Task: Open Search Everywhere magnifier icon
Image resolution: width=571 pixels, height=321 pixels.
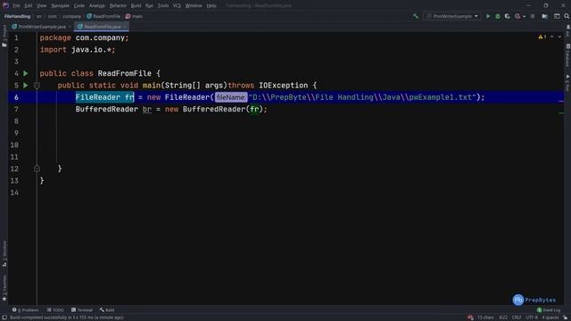Action: click(567, 16)
